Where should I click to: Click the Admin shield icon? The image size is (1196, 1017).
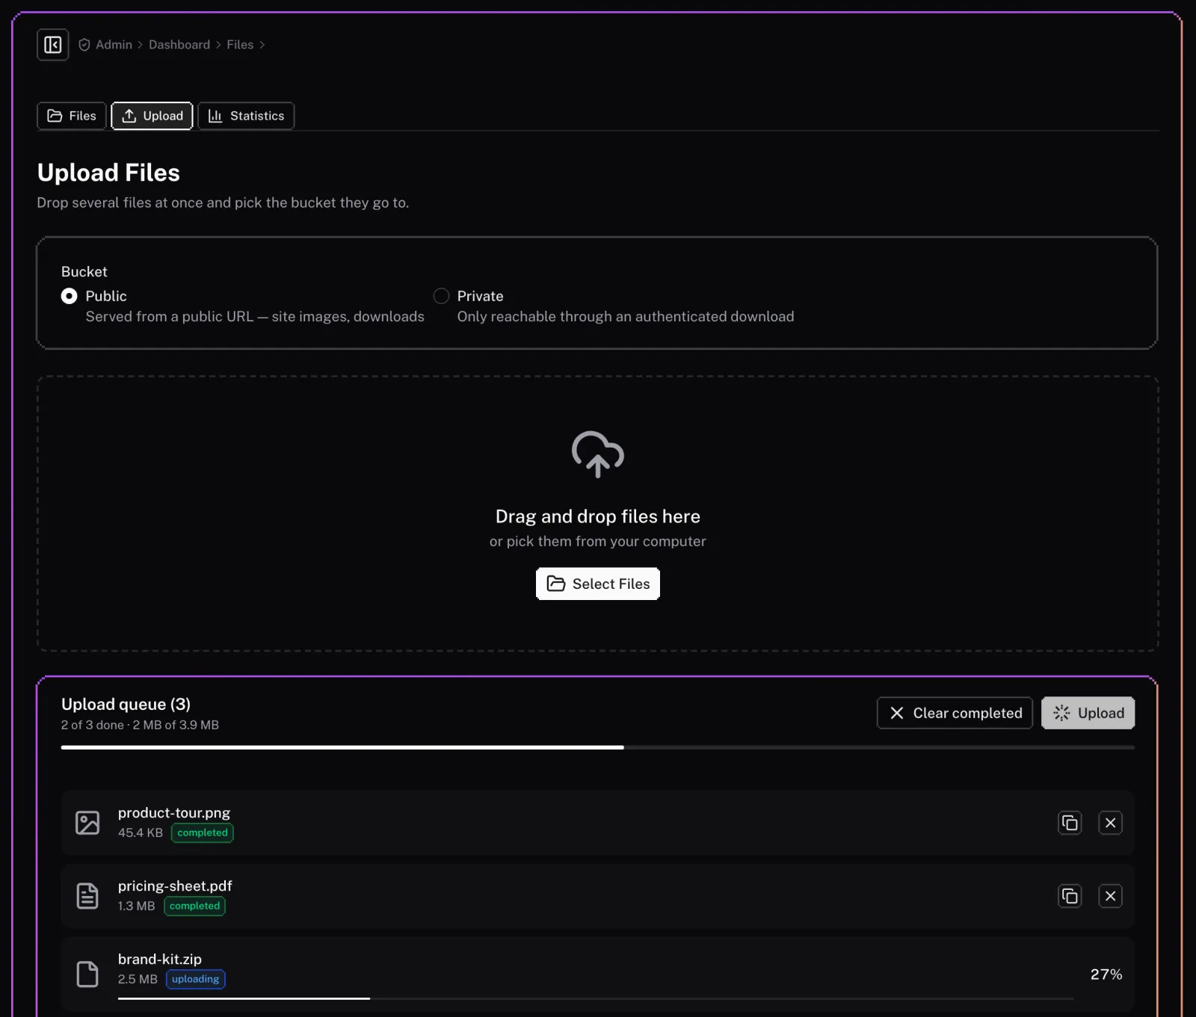84,45
